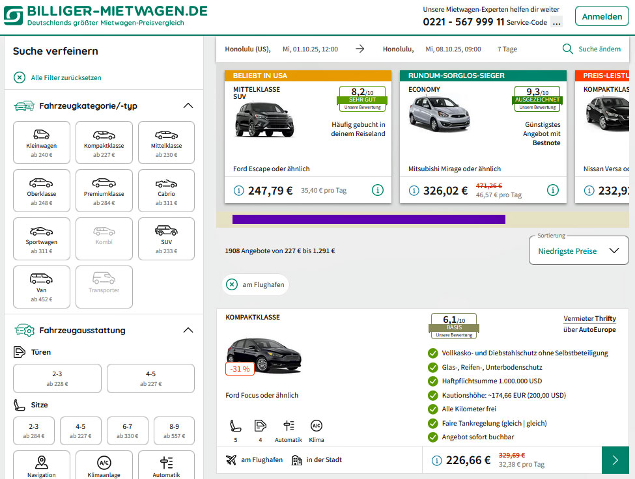Image resolution: width=635 pixels, height=479 pixels.
Task: Click the Sitze seat icon in filters
Action: coord(19,405)
